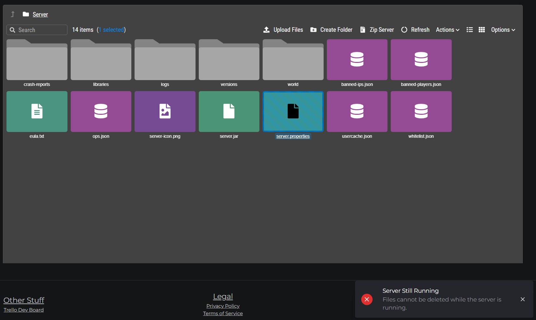Select the usercache.json file tile

[357, 112]
